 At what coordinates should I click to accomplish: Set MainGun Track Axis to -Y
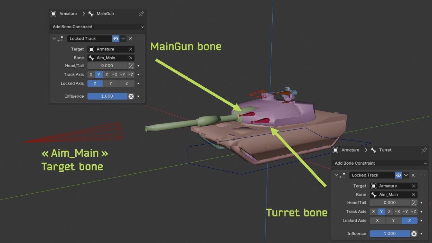123,75
